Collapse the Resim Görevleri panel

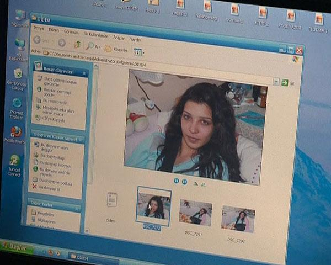coord(84,73)
